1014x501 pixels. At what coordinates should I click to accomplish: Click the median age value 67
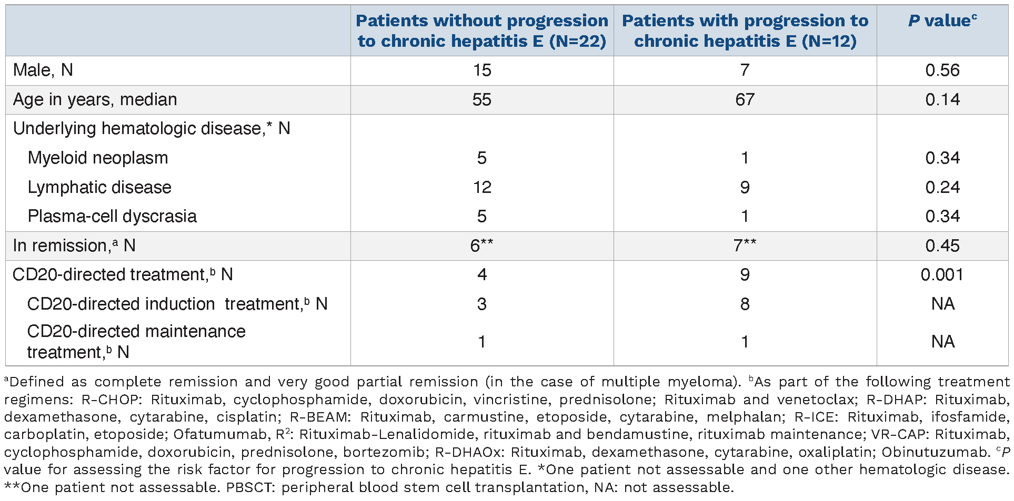point(745,99)
